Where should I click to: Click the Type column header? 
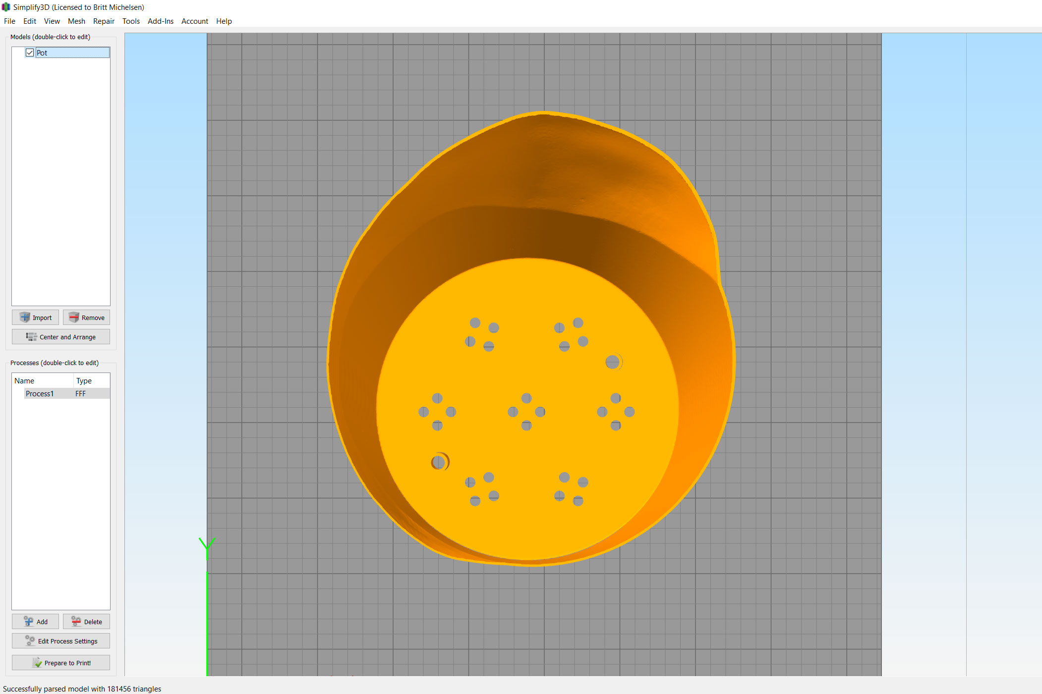pos(84,381)
